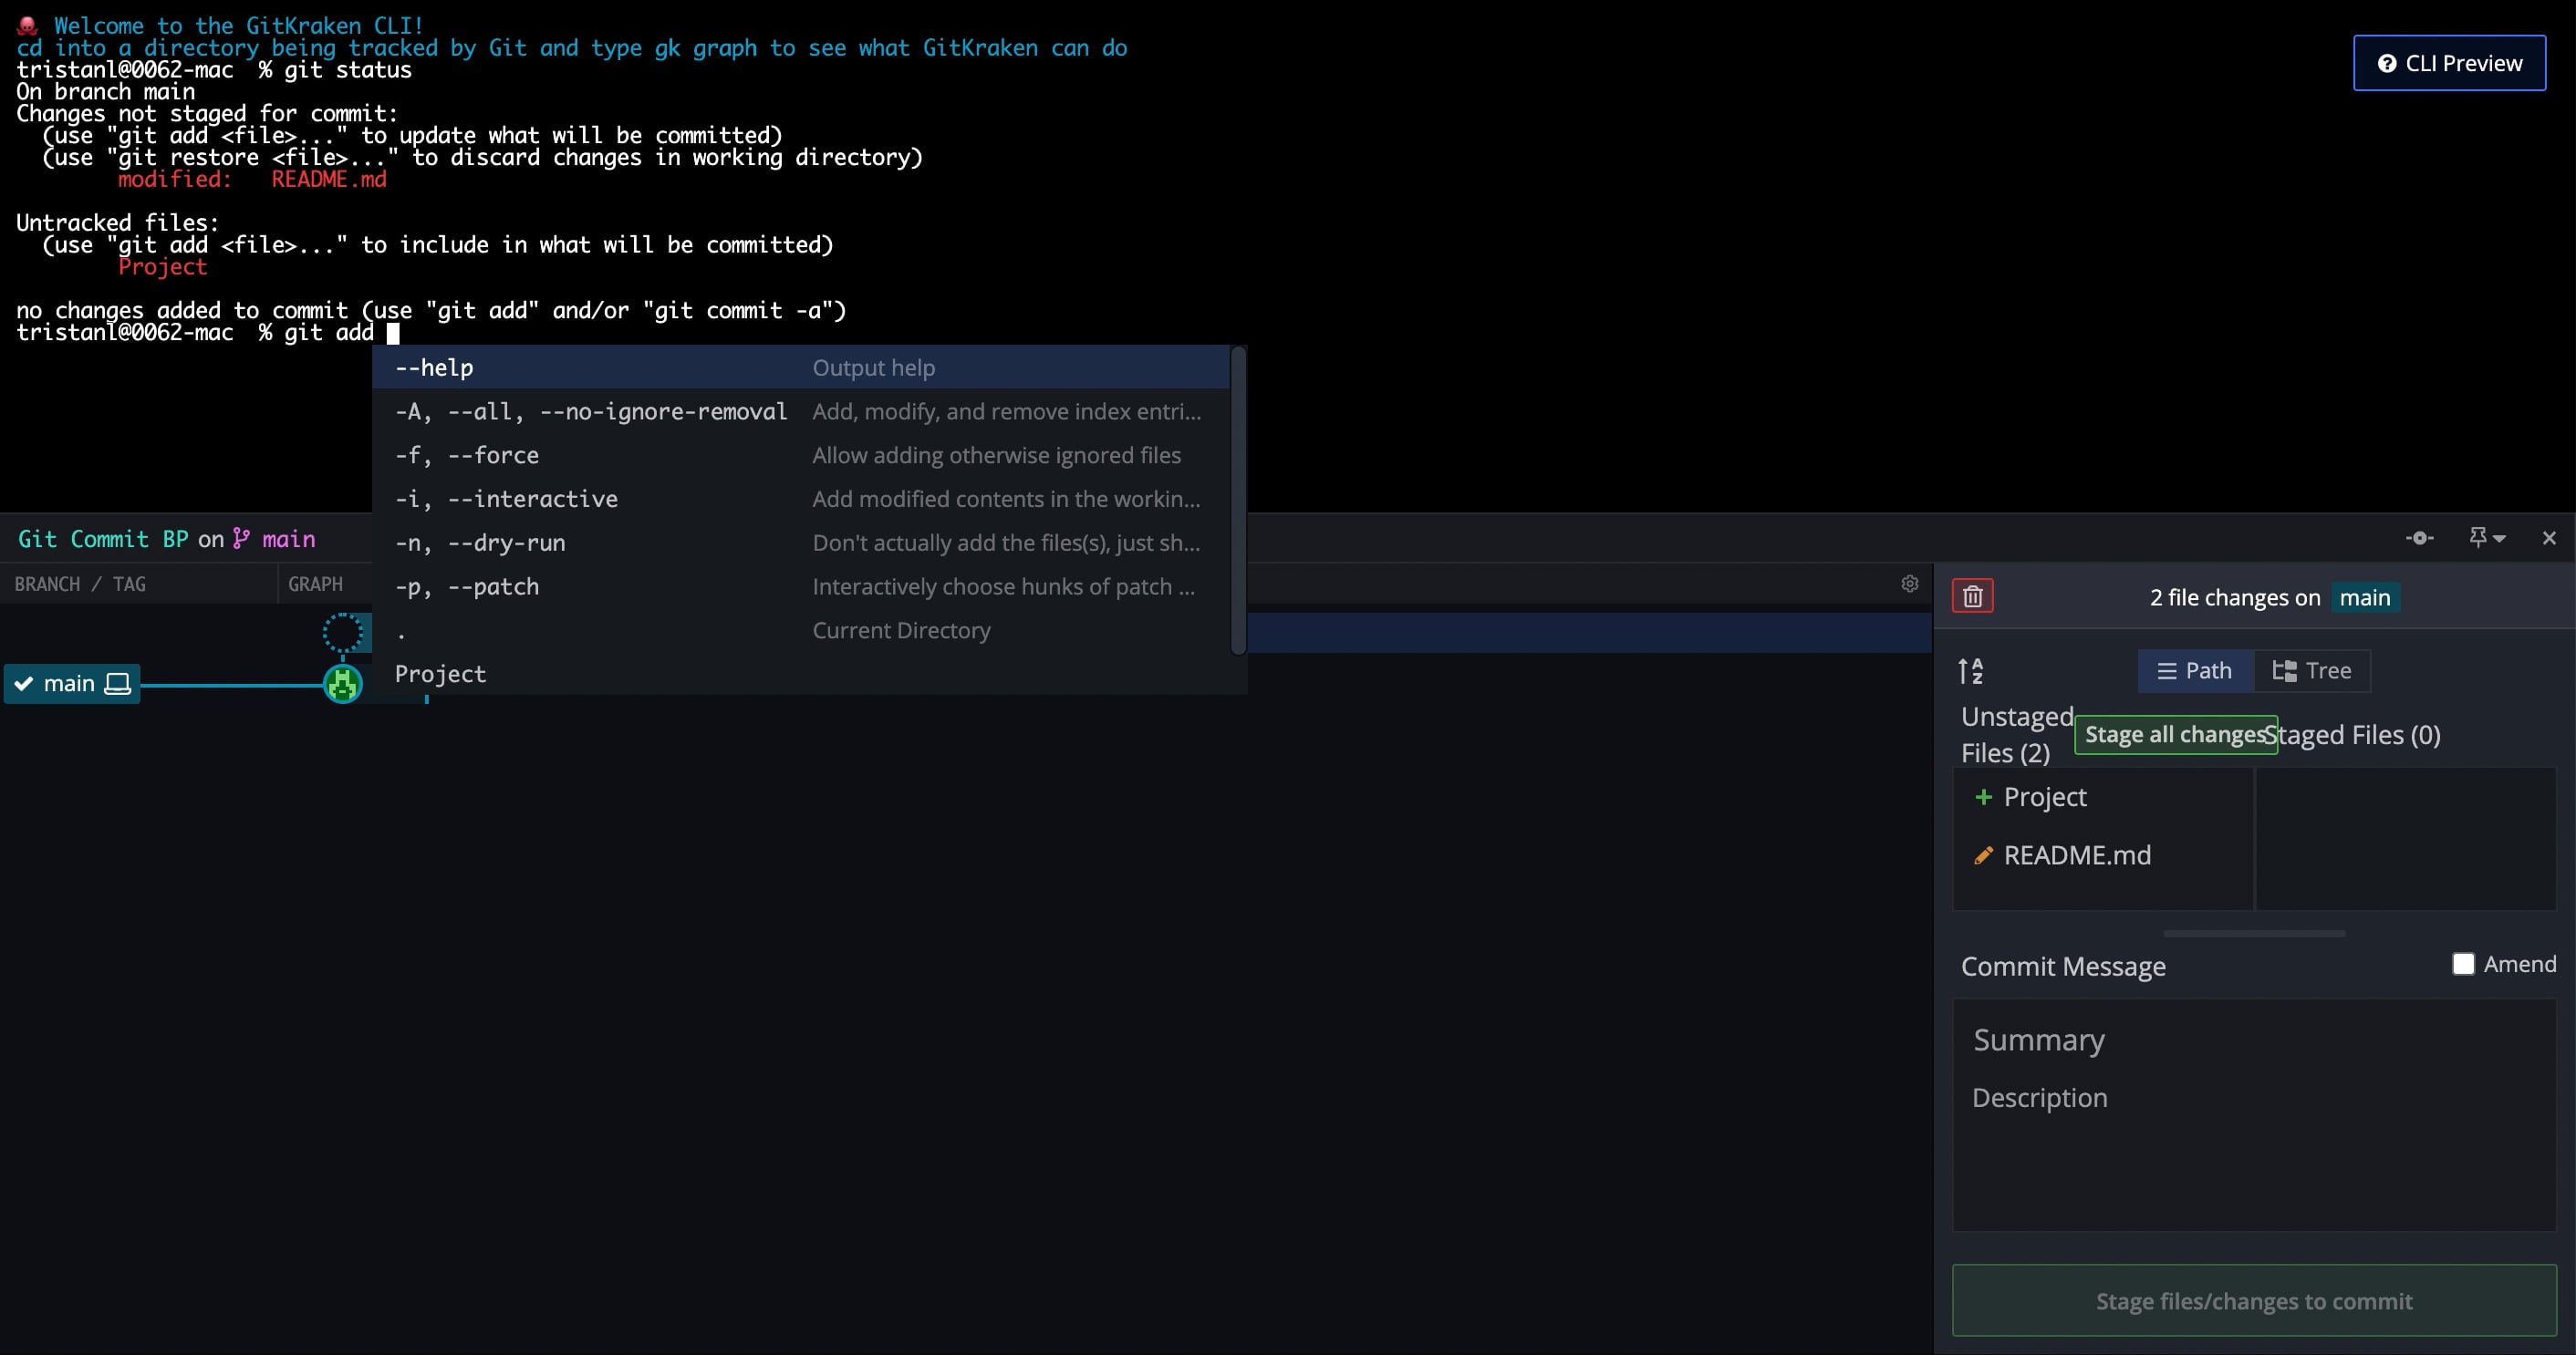The image size is (2576, 1355).
Task: Click the 2 file changes on text
Action: coord(2235,597)
